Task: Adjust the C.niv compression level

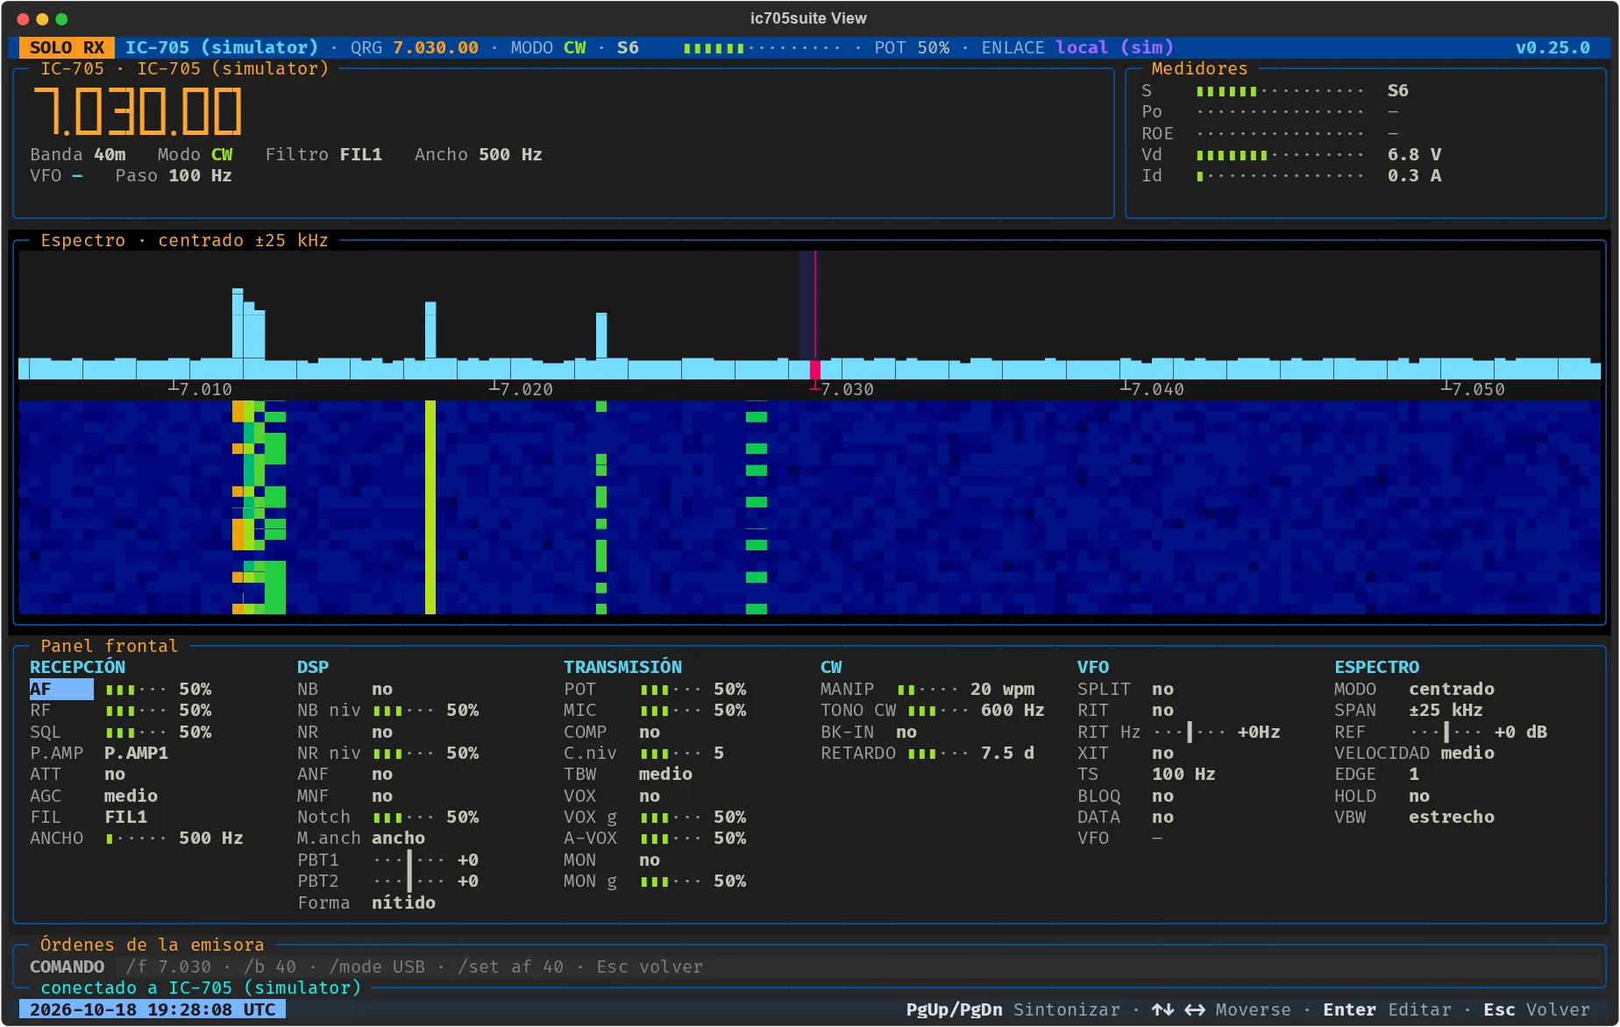Action: pyautogui.click(x=671, y=753)
